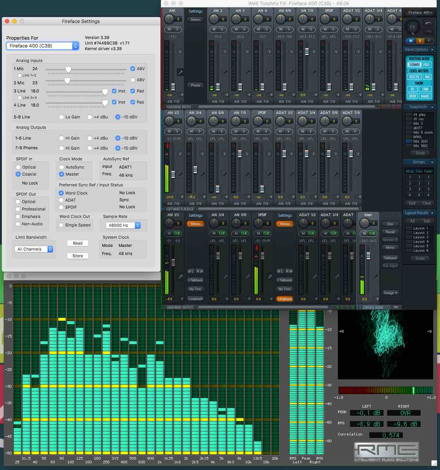Open the Properties For Fireface 400 dropdown

tap(42, 46)
